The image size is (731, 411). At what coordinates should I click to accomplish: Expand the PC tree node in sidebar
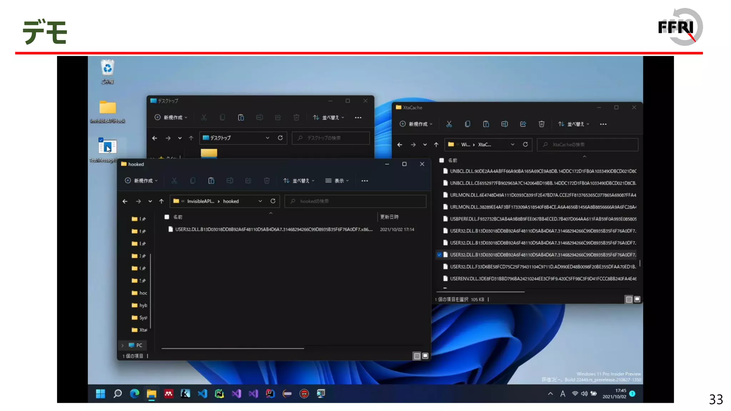122,345
